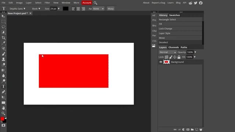Image resolution: width=235 pixels, height=132 pixels.
Task: Switch to the Paths tab
Action: [184, 47]
